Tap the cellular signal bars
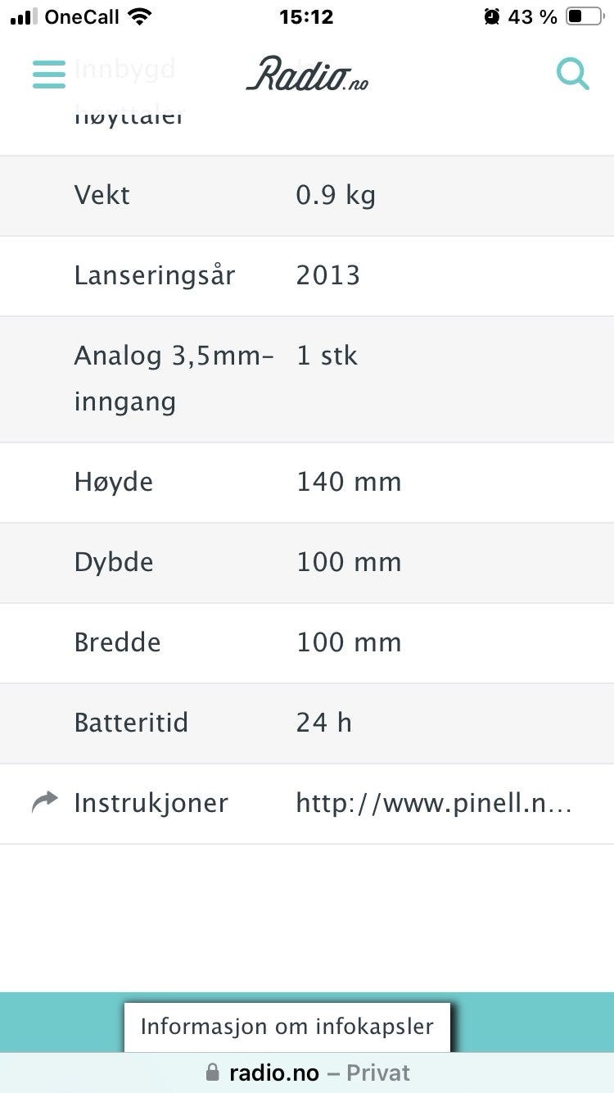This screenshot has width=614, height=1093. (25, 15)
